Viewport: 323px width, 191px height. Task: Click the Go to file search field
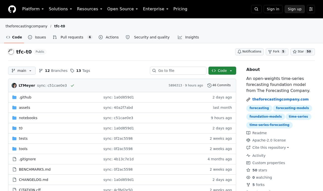tap(178, 71)
